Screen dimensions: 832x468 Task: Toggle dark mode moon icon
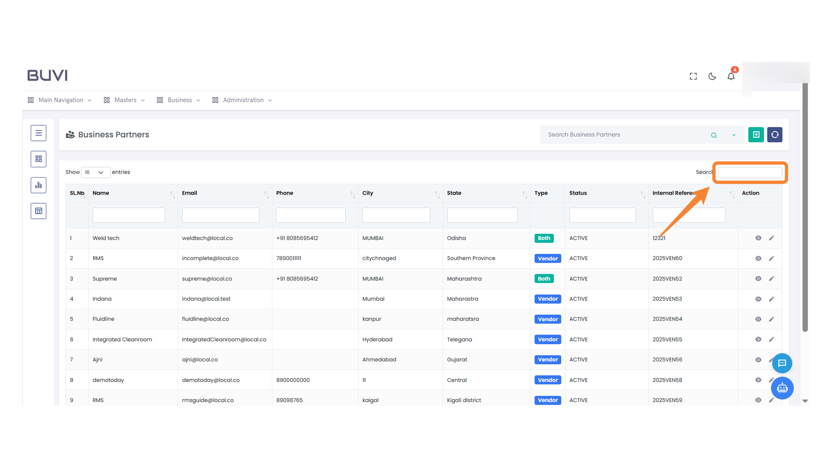(712, 76)
